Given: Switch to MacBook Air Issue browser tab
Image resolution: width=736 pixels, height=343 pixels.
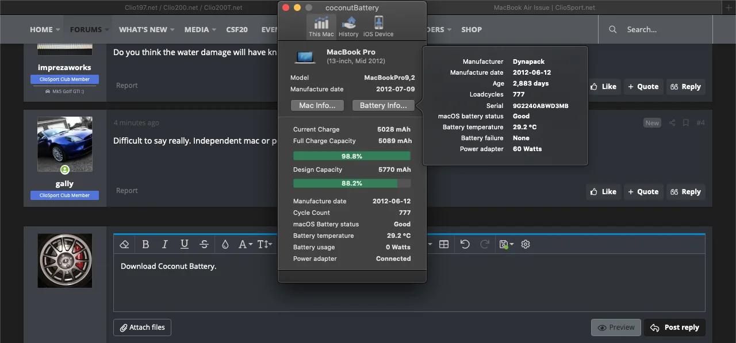Looking at the screenshot, I should coord(545,7).
